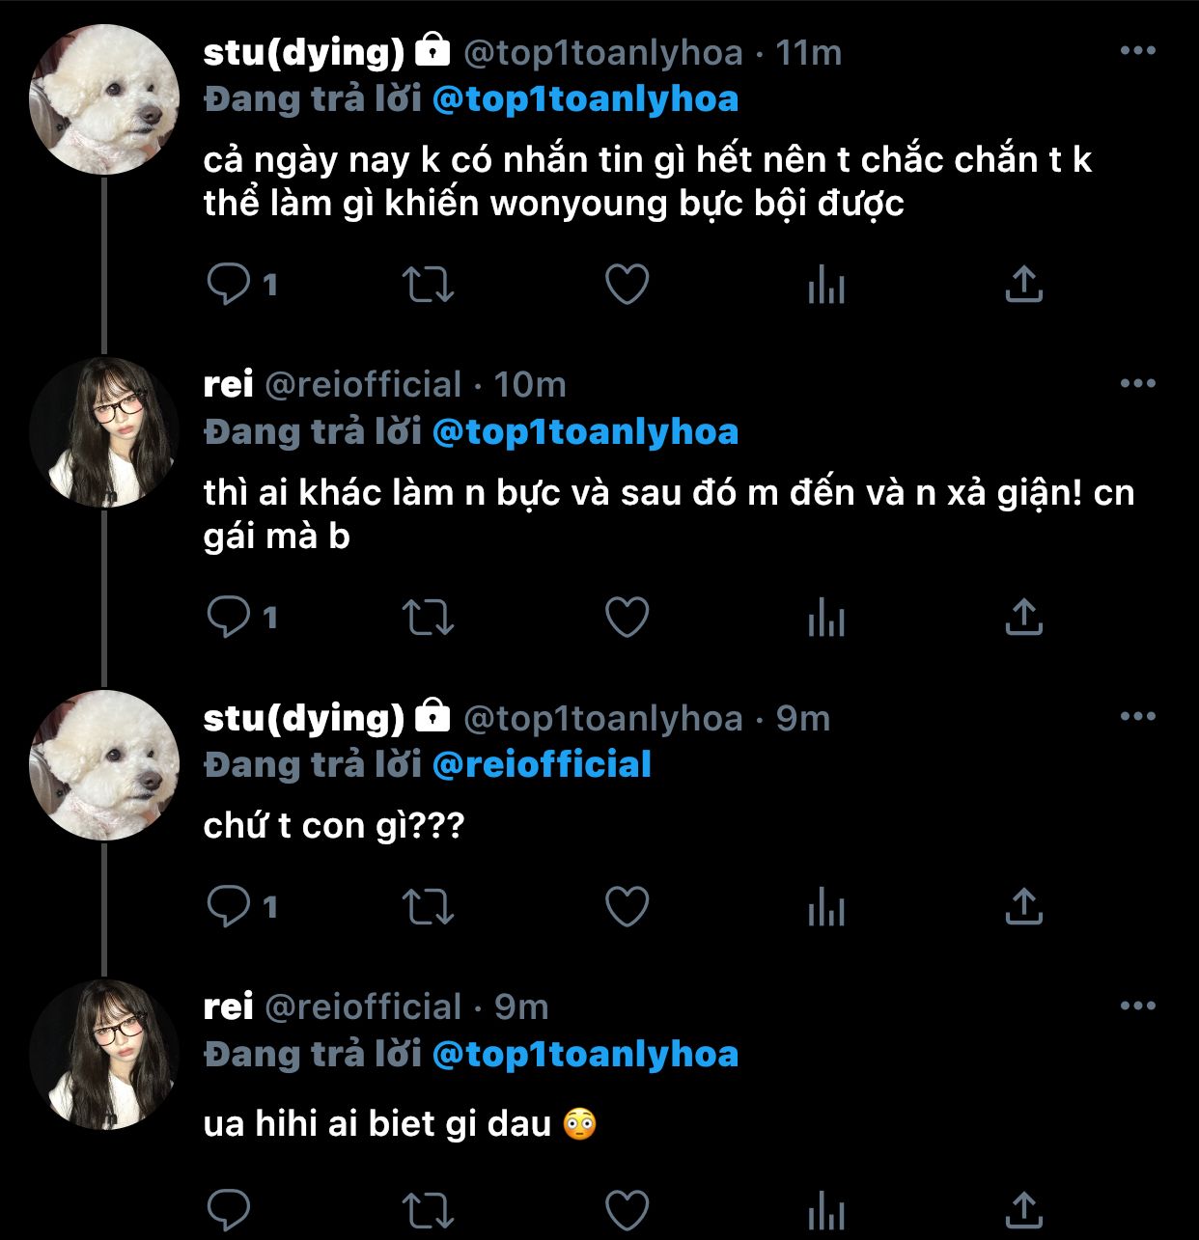Retweet rei's 10m reply

tap(428, 617)
